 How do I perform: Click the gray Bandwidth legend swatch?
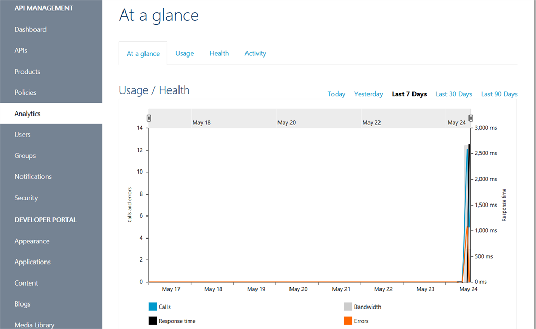point(348,307)
